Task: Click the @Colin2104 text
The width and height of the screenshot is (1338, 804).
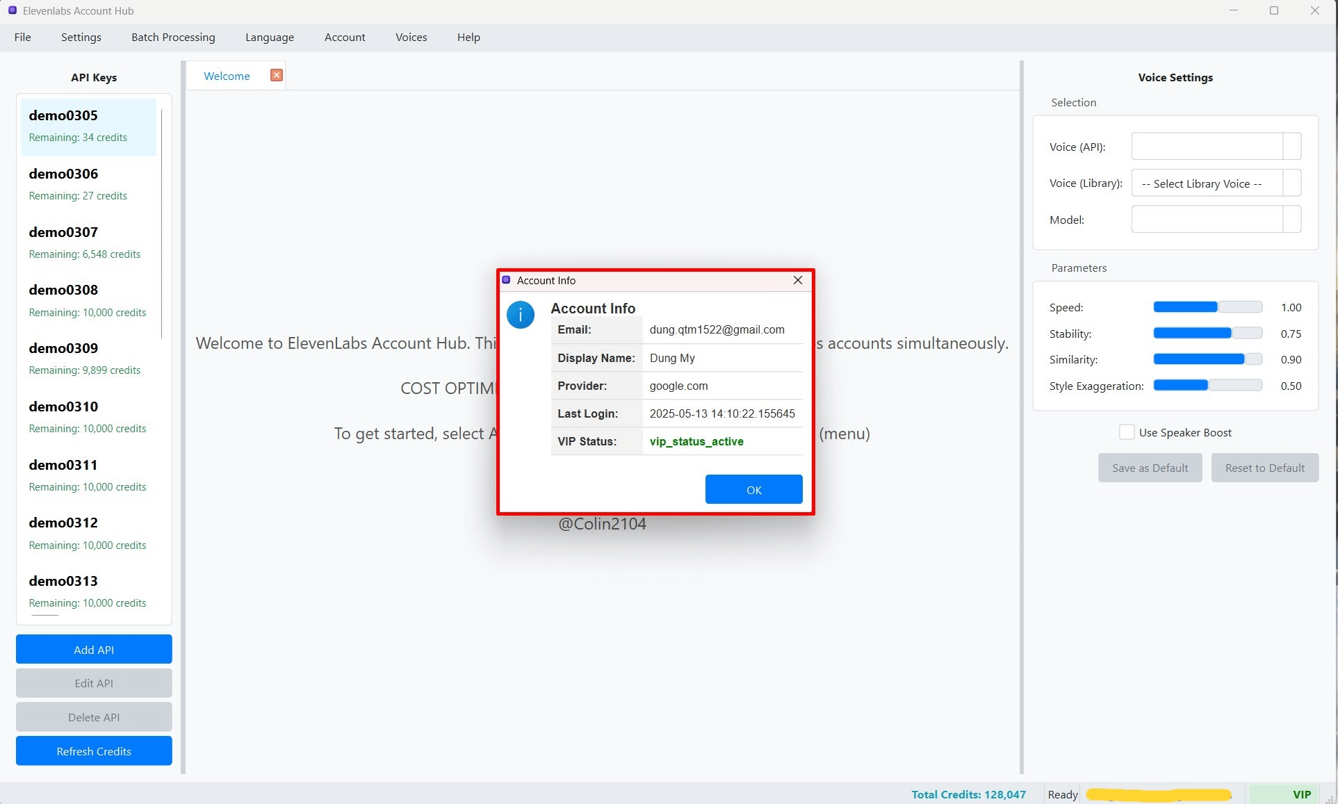Action: point(602,524)
